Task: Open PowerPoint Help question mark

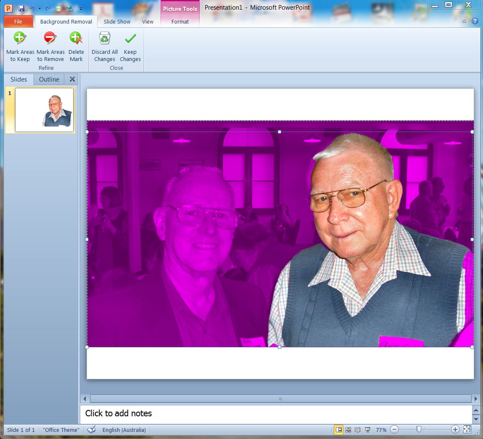Action: pos(475,21)
